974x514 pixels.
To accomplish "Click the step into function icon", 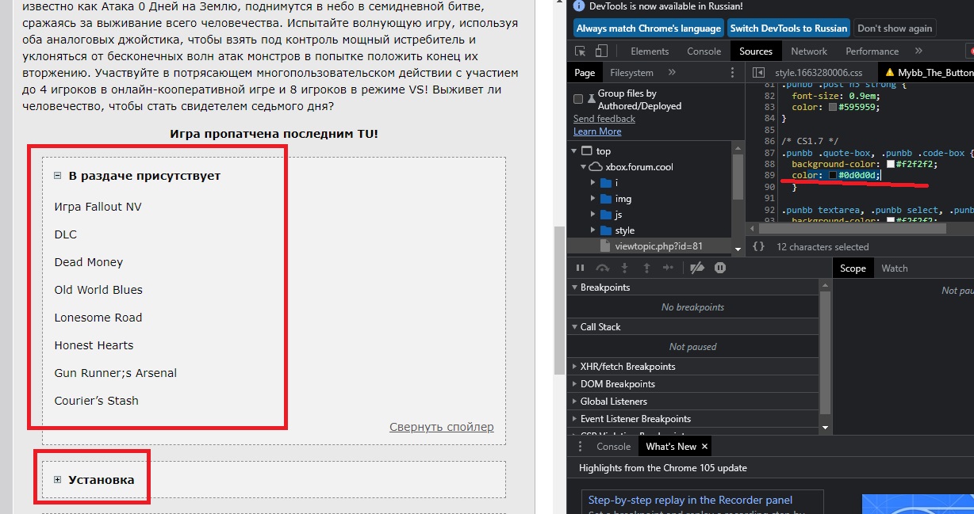I will pos(625,268).
